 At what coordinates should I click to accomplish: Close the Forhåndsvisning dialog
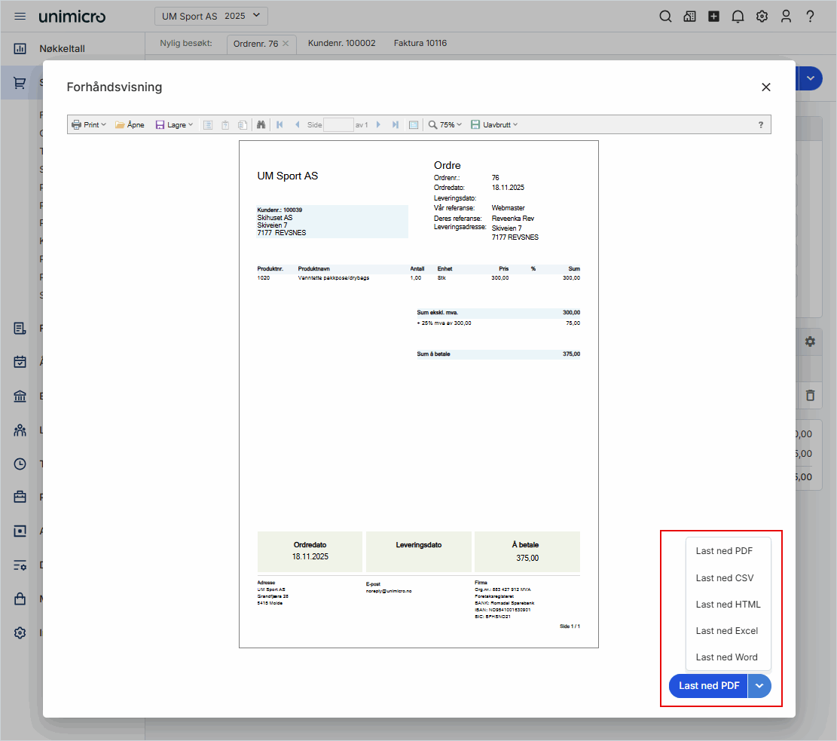click(x=766, y=87)
